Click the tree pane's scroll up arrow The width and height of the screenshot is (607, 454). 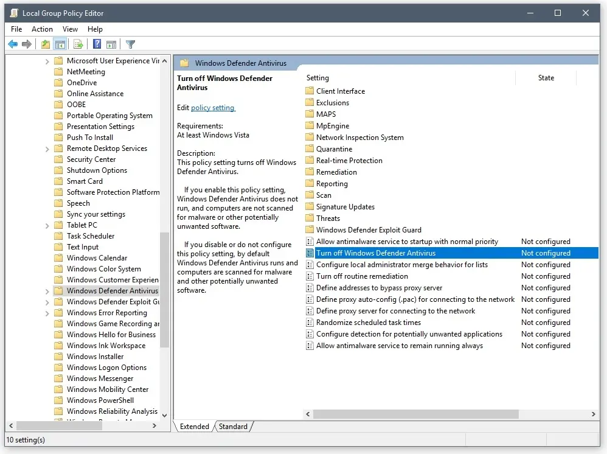point(165,61)
